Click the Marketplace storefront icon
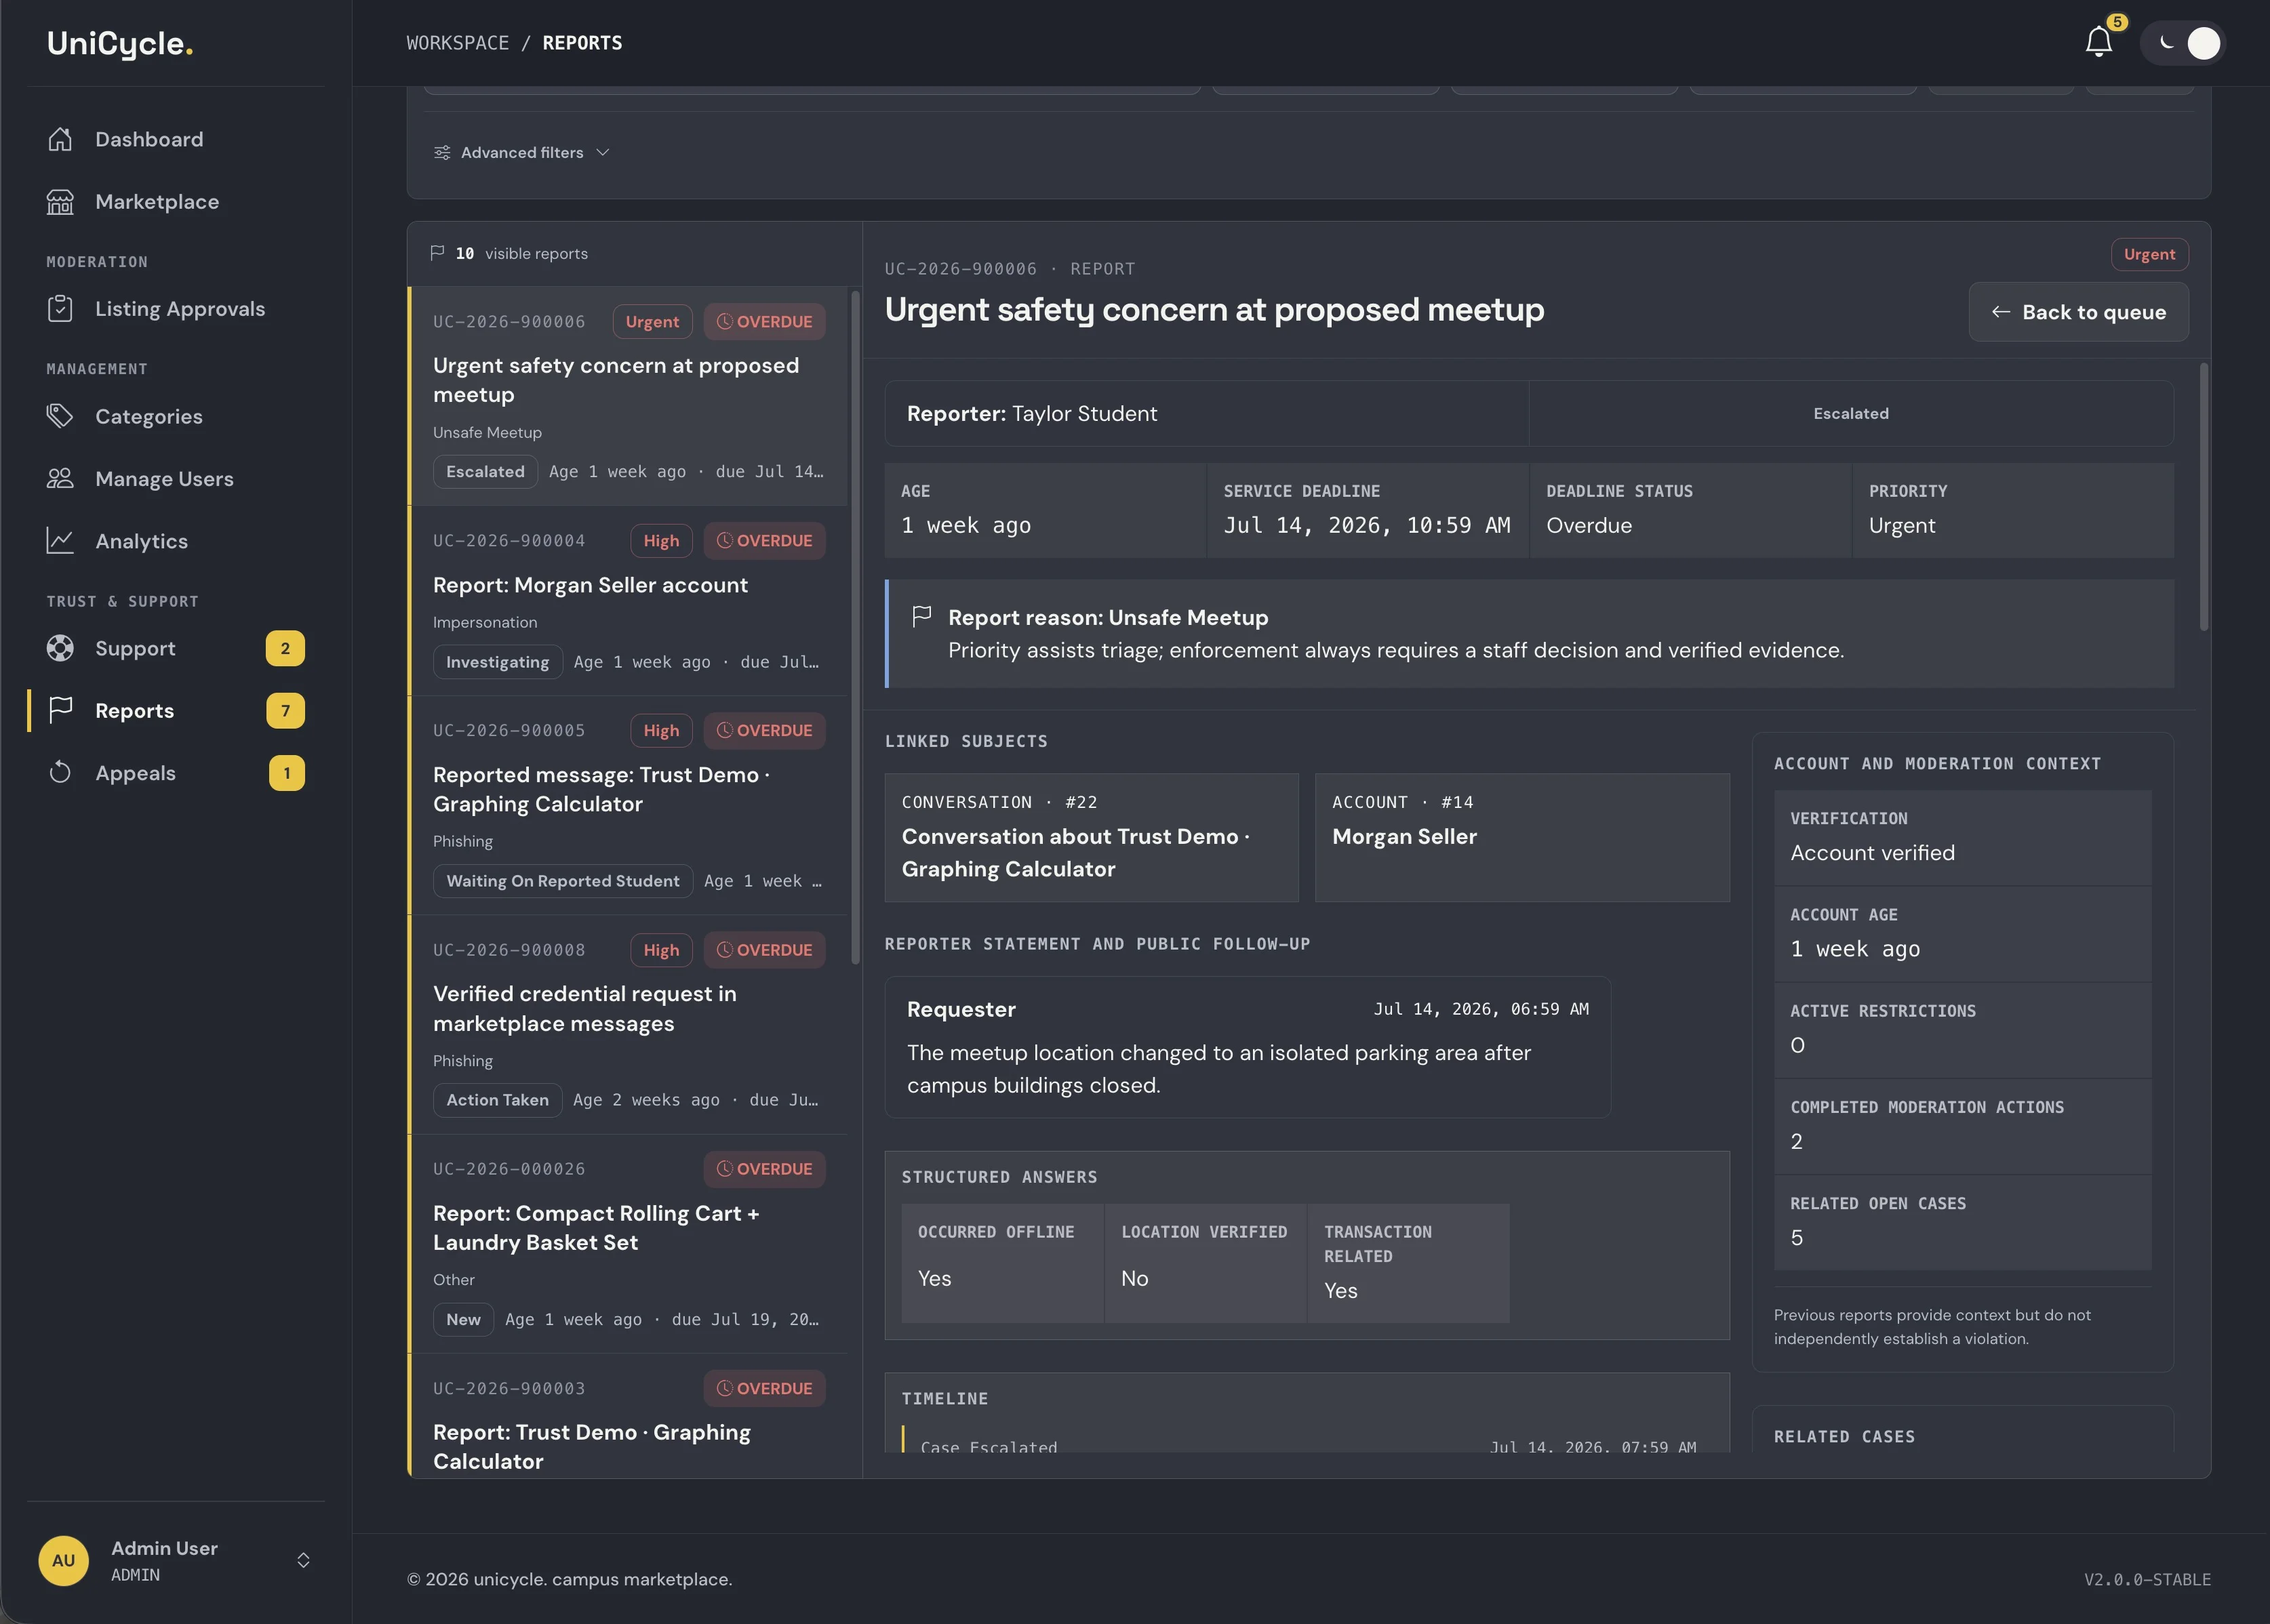This screenshot has width=2270, height=1624. (x=60, y=202)
